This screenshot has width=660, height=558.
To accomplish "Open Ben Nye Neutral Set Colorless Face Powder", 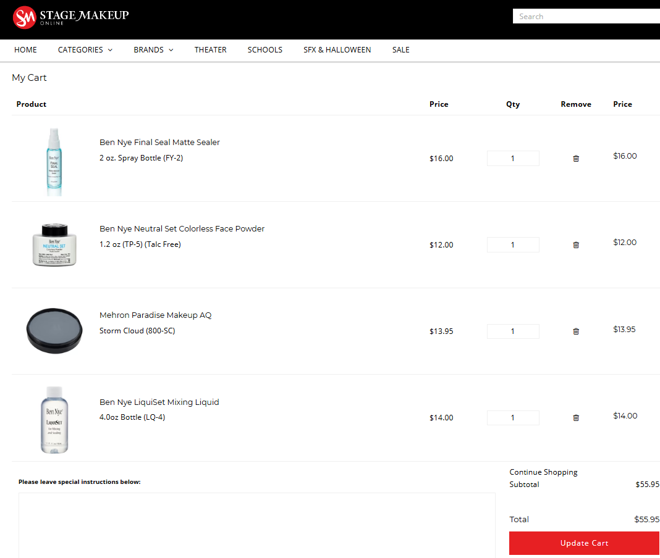I will click(182, 229).
